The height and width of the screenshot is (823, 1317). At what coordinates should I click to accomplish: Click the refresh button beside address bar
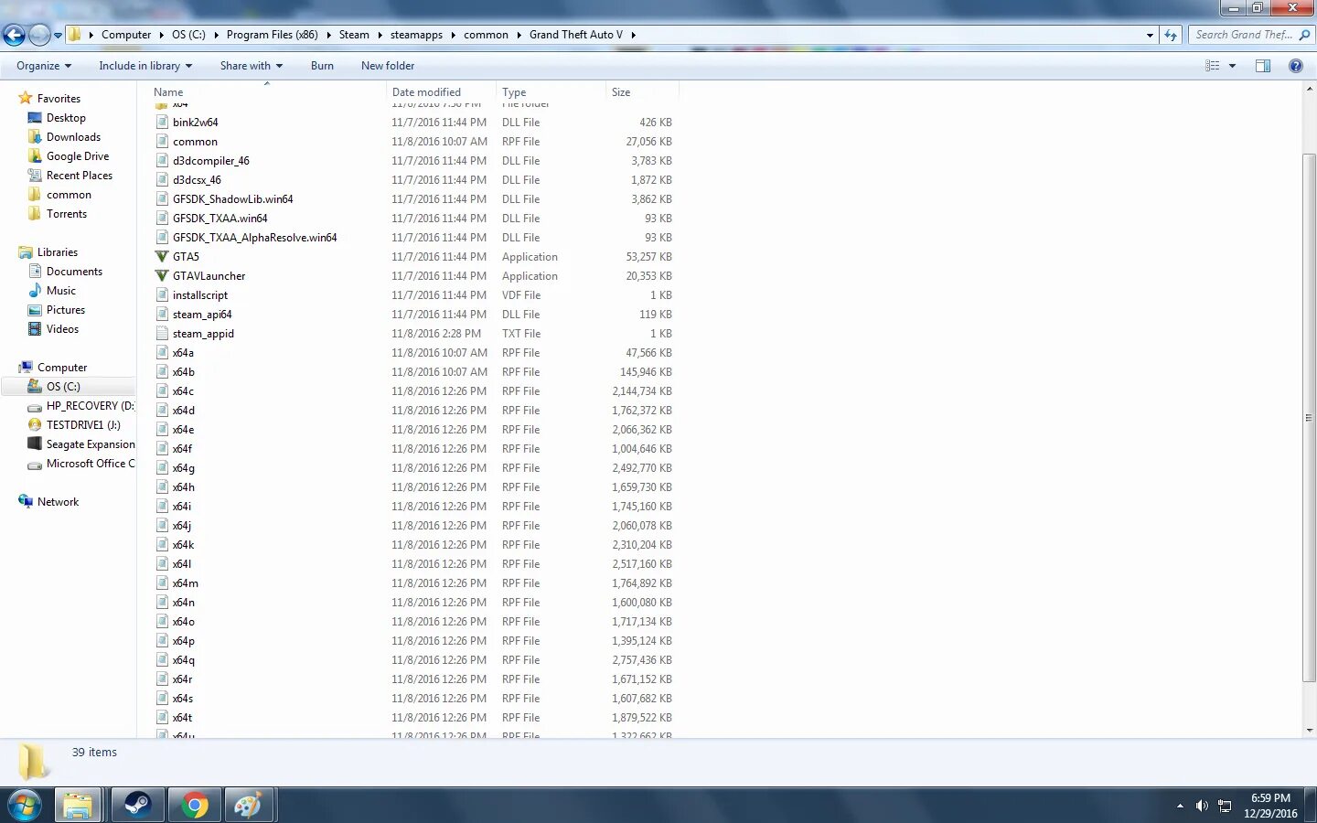(1171, 35)
